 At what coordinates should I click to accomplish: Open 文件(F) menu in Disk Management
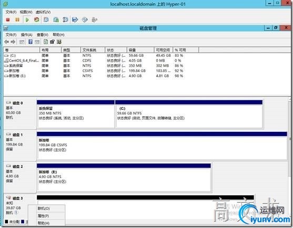(x=11, y=35)
